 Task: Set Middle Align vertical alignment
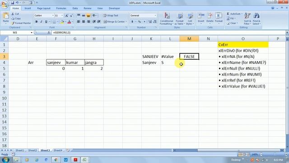coord(84,15)
